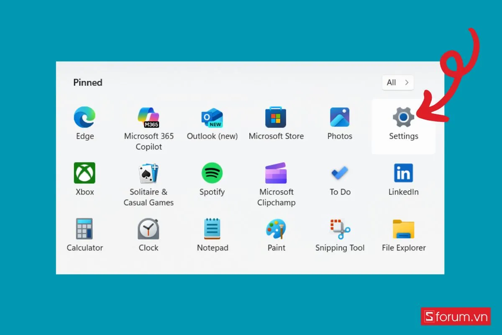Open Microsoft Clipchamp video editor
Screen dimensions: 502x335
[x=276, y=173]
